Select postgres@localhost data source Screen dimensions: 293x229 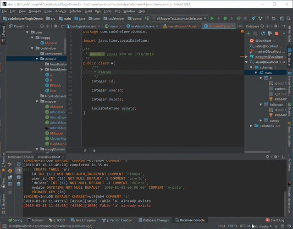269,57
